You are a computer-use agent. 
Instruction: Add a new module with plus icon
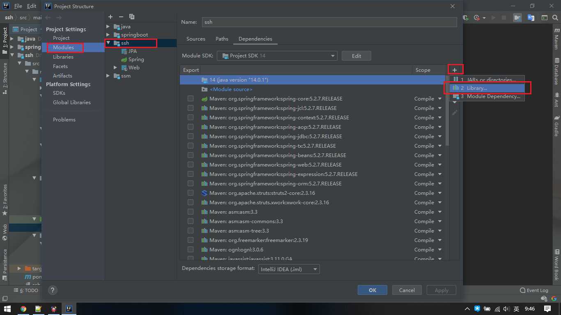[110, 17]
